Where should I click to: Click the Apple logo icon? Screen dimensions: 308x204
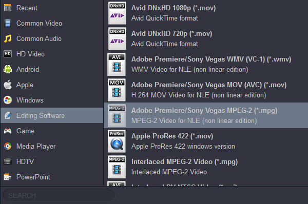click(8, 85)
